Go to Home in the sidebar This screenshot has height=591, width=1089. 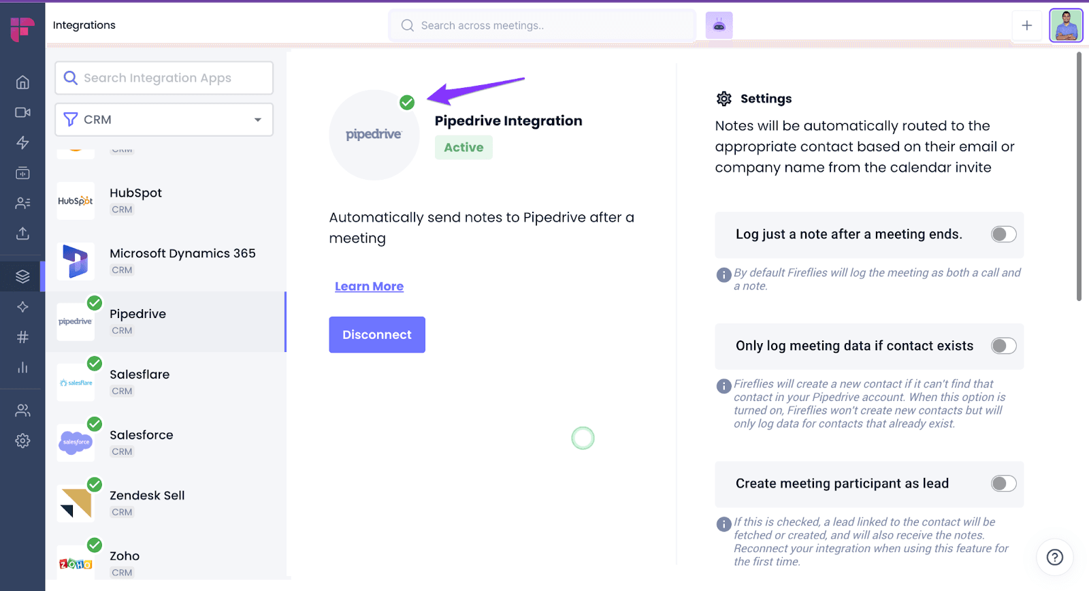pos(22,82)
